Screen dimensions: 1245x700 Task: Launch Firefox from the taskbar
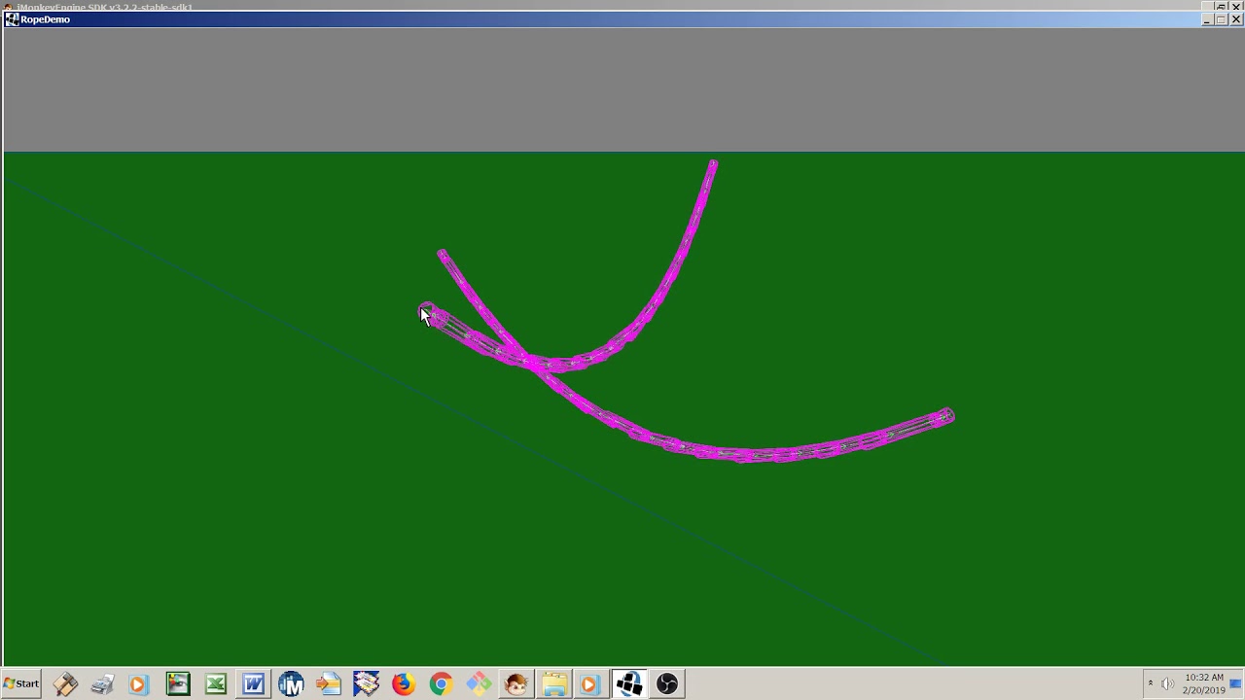[x=403, y=684]
